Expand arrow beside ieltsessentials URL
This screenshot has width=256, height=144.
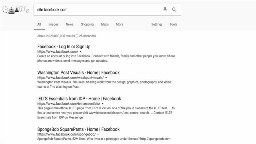[x=102, y=104]
